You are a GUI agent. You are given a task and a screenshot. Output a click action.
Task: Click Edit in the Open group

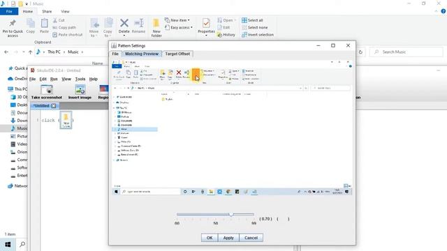pos(223,27)
